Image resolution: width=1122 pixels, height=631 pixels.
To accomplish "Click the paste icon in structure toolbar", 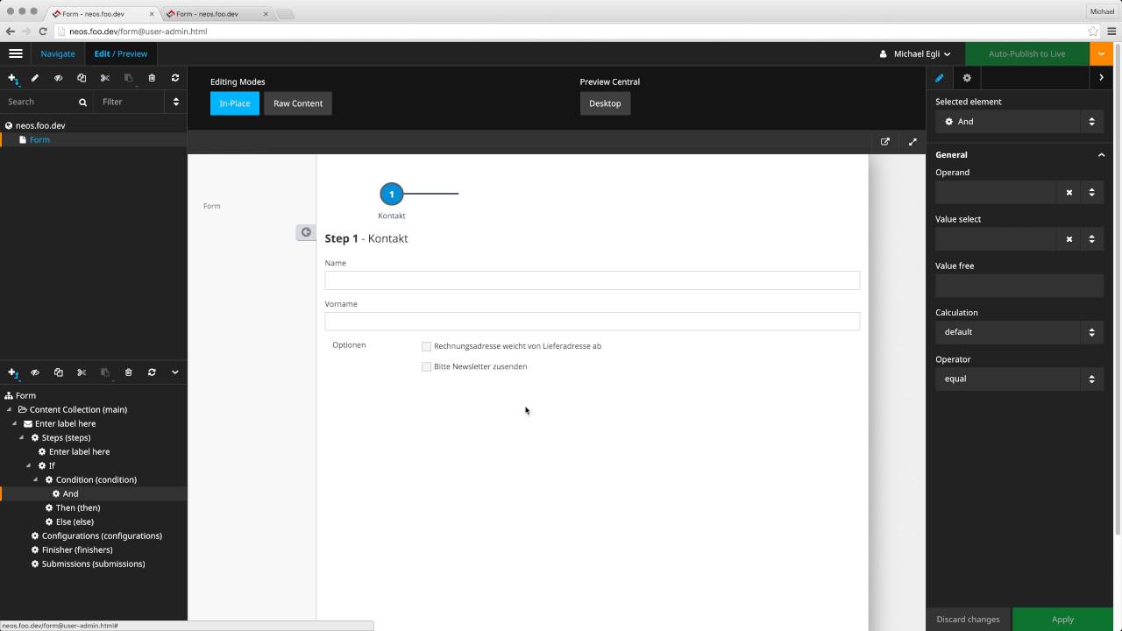I will tap(105, 372).
